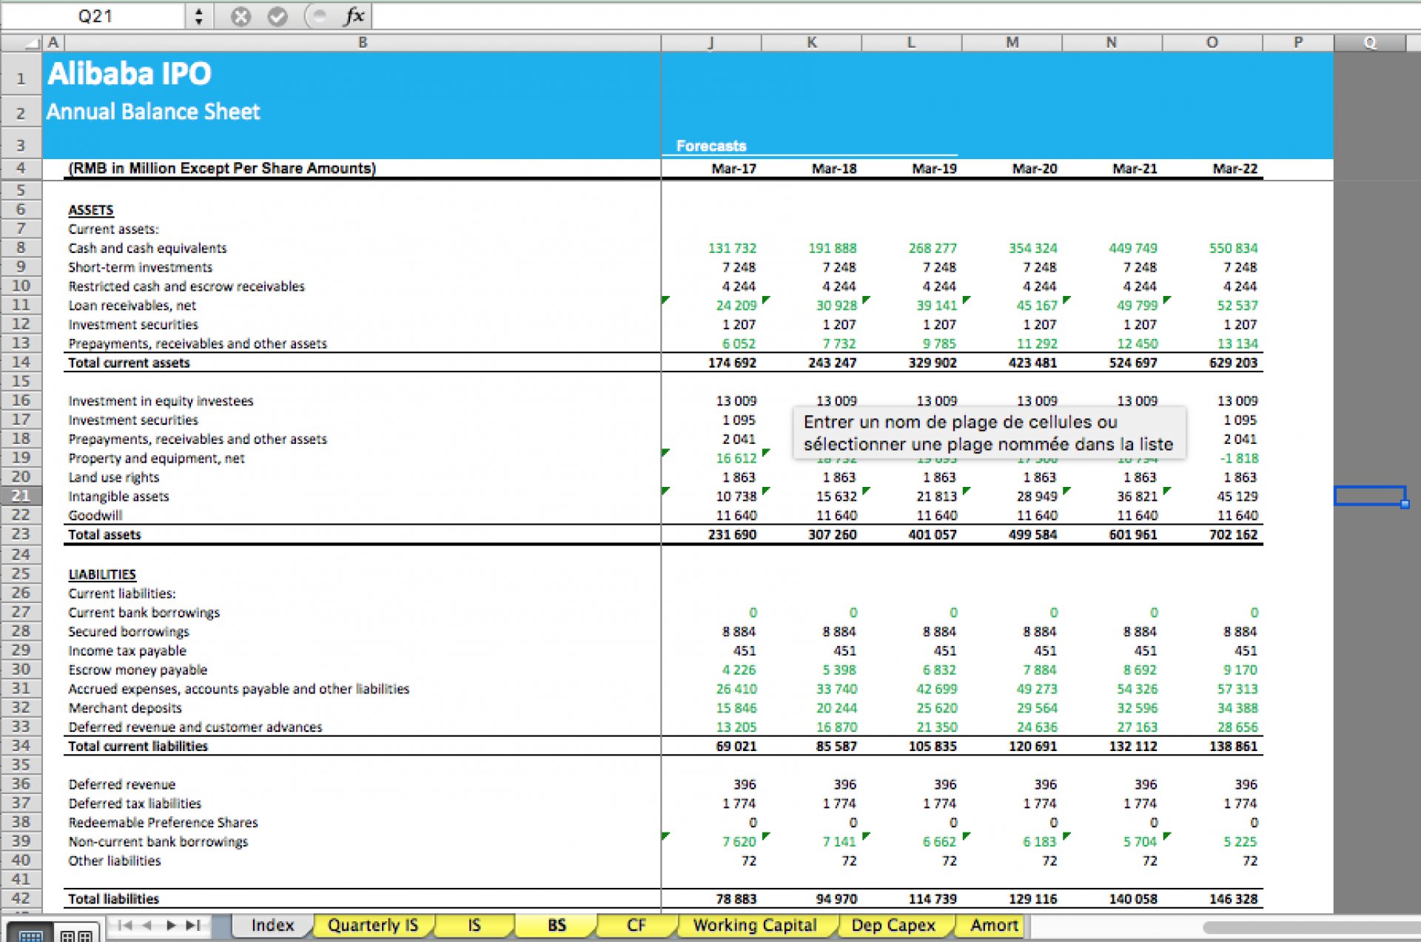Image resolution: width=1421 pixels, height=942 pixels.
Task: Click the formula bar input area
Action: 894,16
